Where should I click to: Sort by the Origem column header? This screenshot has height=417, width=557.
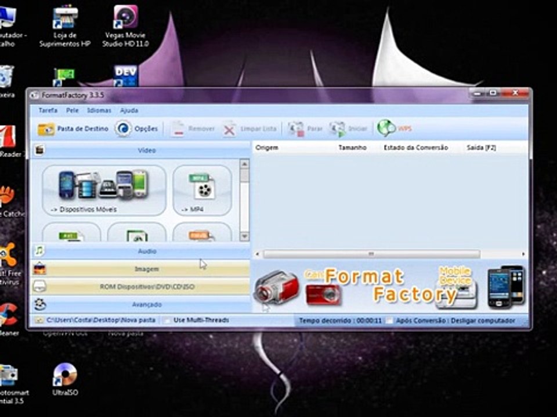click(x=267, y=148)
